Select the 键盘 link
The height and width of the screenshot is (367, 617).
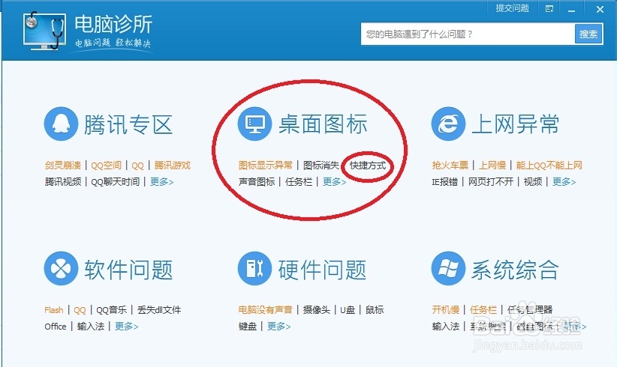tap(248, 327)
